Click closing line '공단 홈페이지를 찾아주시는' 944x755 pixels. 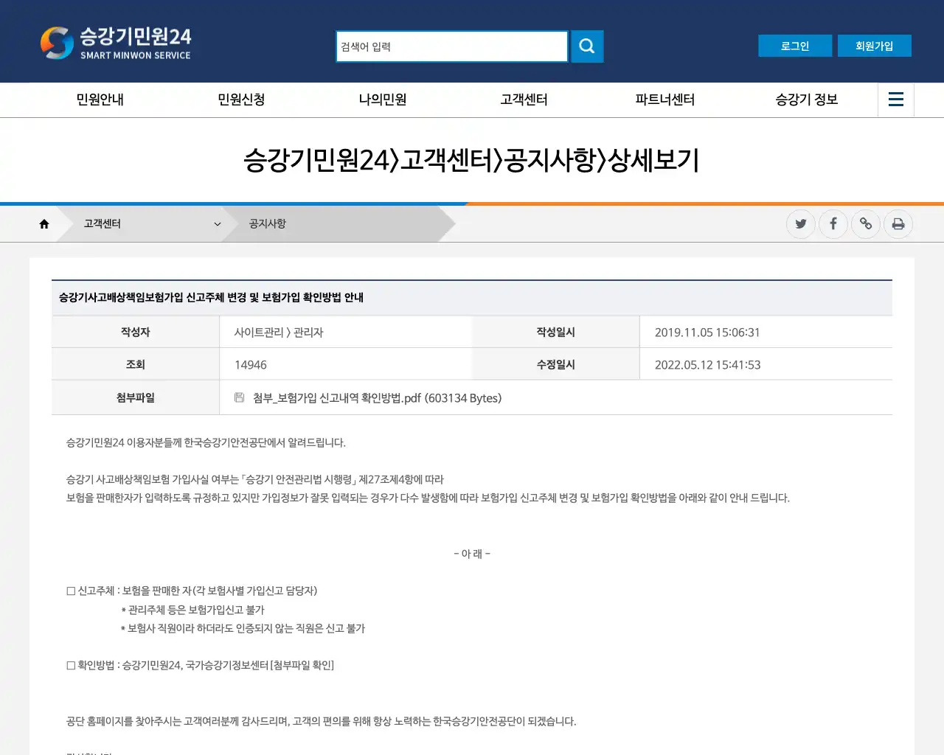point(321,722)
